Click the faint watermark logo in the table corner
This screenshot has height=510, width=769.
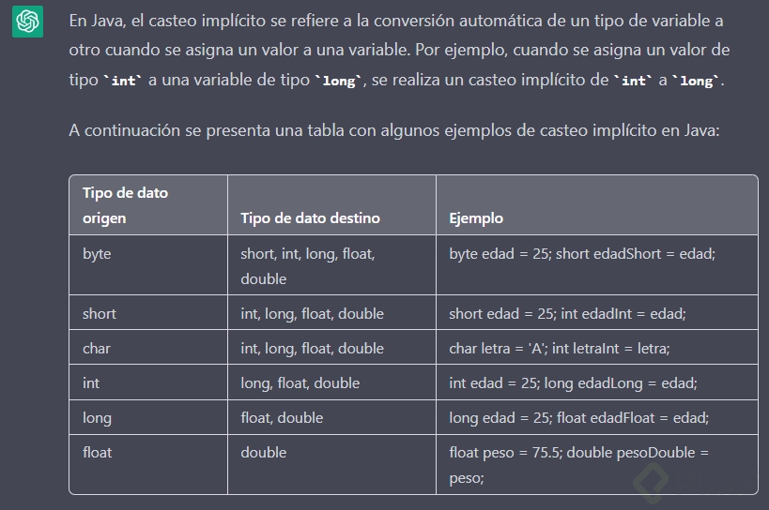coord(652,482)
